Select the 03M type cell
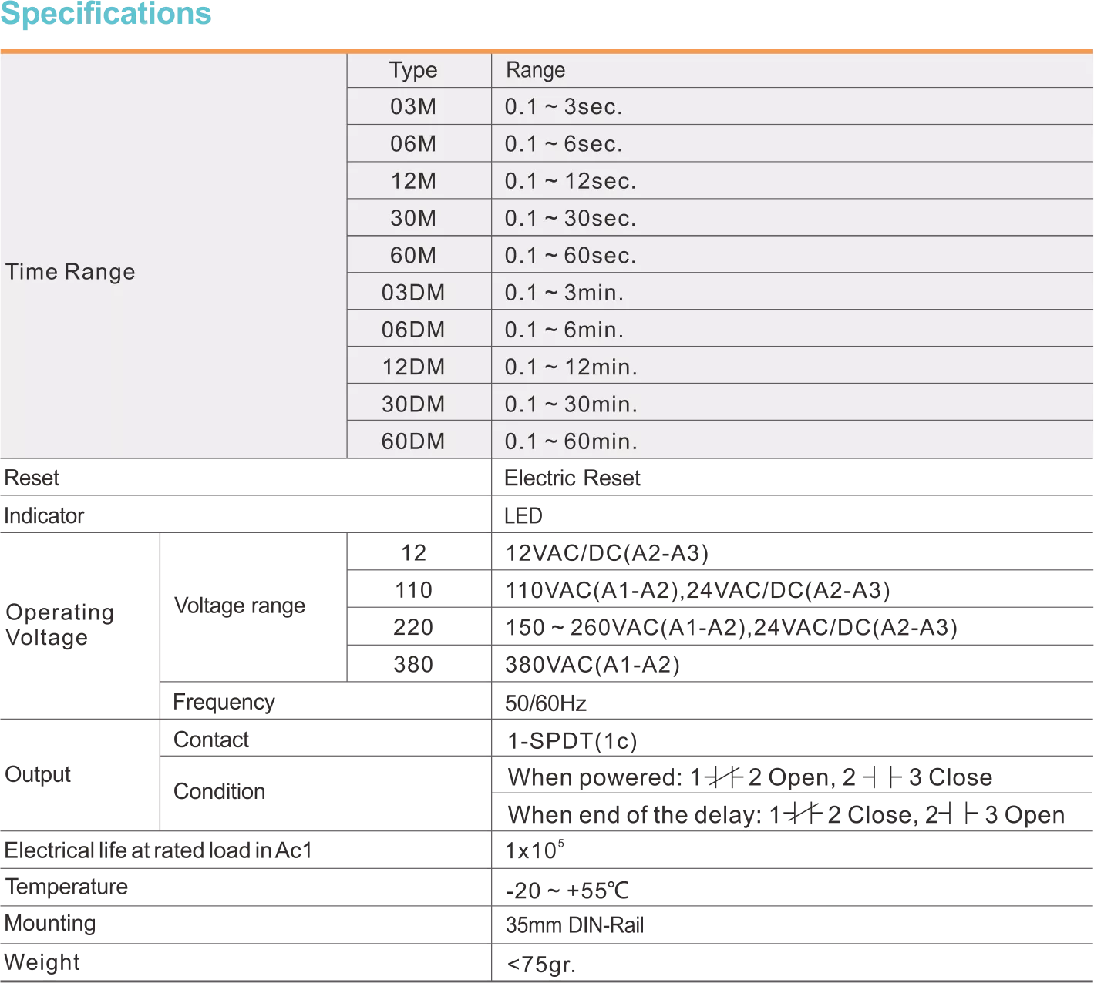This screenshot has width=1094, height=983. [413, 107]
